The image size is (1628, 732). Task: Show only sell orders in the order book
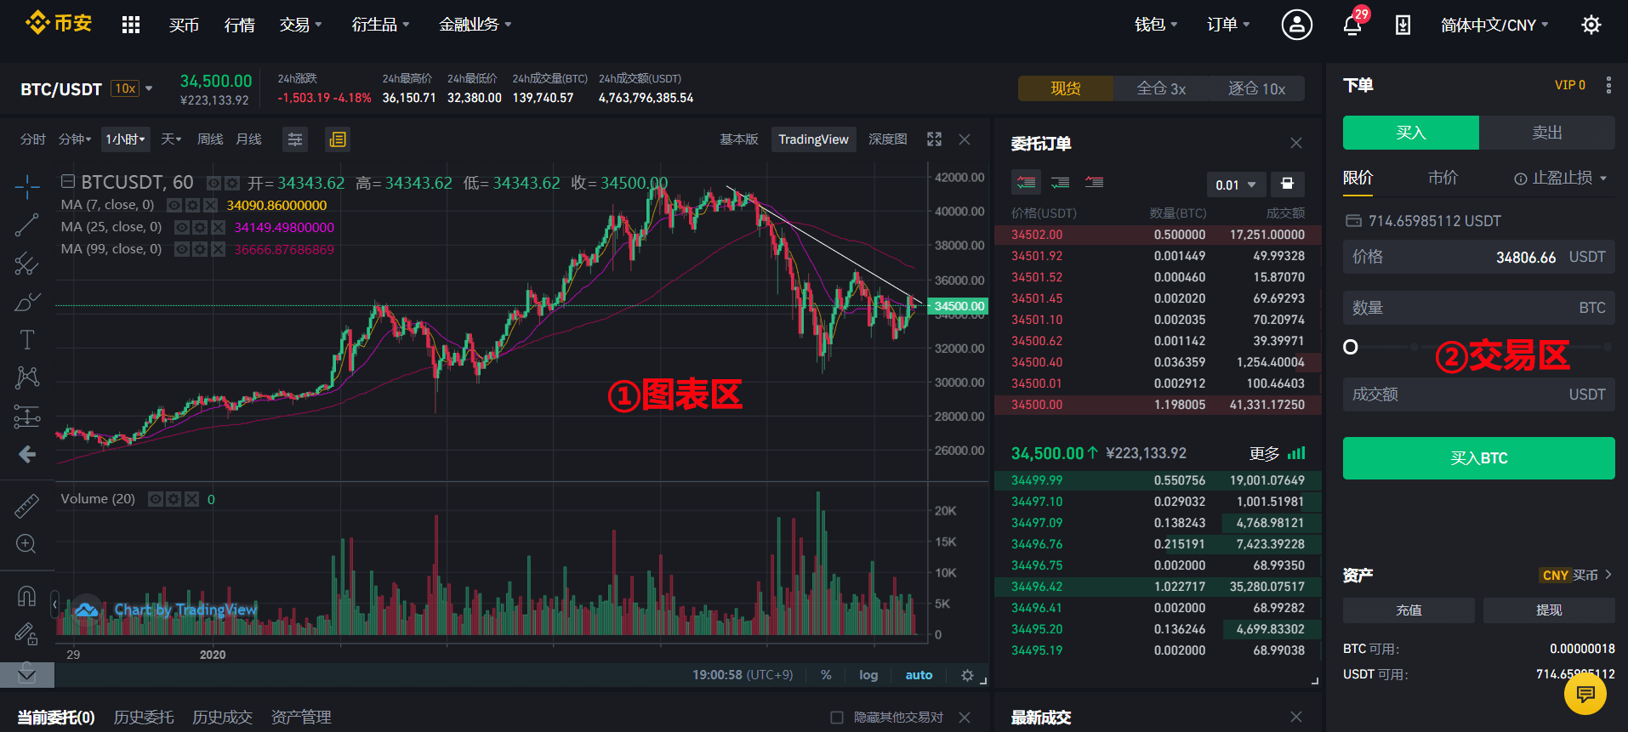pyautogui.click(x=1095, y=182)
